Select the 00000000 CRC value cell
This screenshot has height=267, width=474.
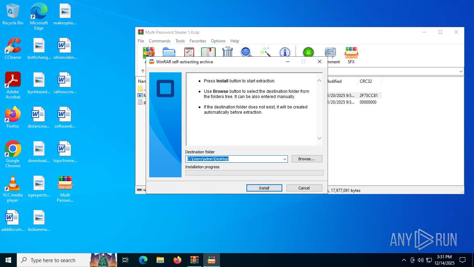pos(368,102)
